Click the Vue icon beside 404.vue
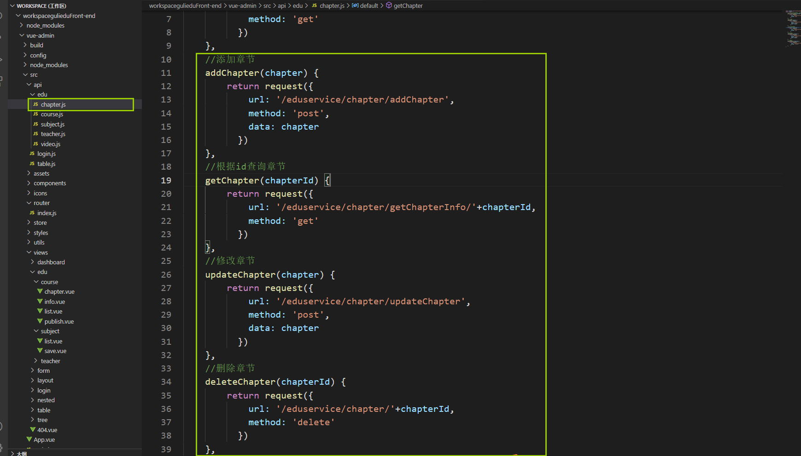Screen dimensions: 801x456 click(33, 430)
